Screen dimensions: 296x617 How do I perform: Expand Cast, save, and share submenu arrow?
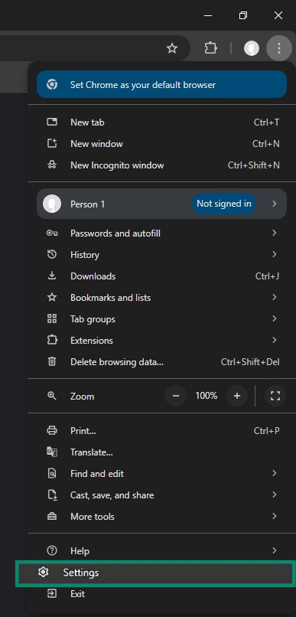coord(275,495)
